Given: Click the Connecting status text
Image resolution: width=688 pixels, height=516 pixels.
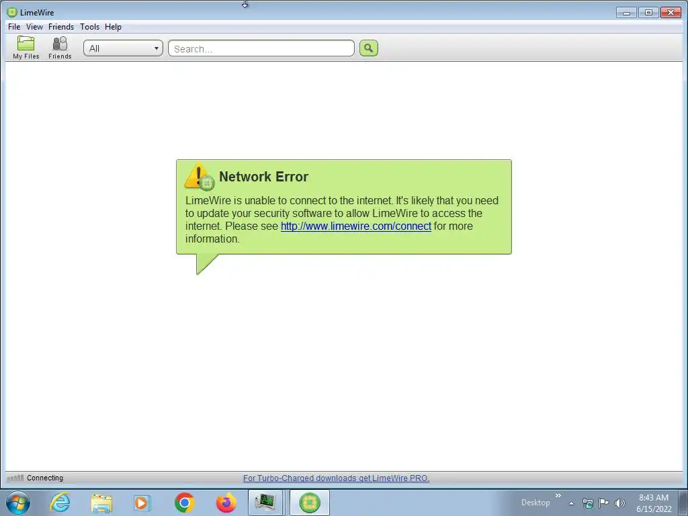Looking at the screenshot, I should [x=45, y=478].
